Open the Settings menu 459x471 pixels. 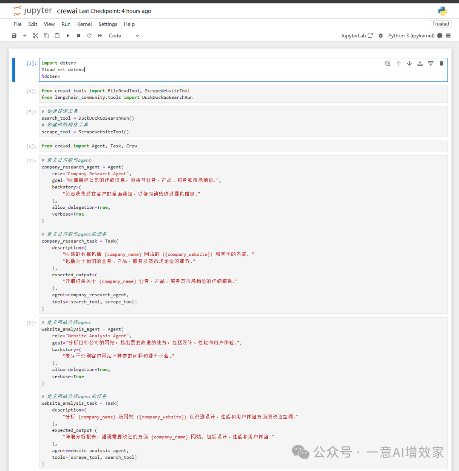(108, 24)
